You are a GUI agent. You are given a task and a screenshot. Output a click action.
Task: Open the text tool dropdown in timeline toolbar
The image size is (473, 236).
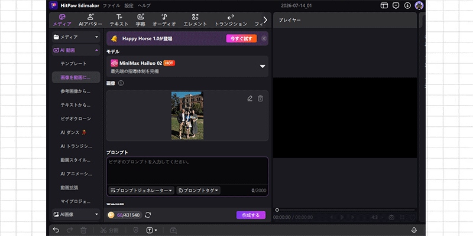[152, 230]
